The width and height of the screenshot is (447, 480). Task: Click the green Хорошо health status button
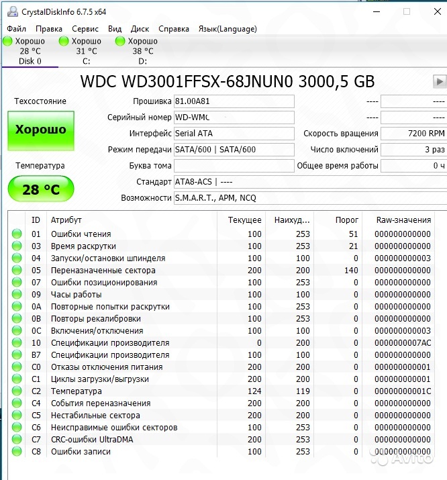[41, 131]
